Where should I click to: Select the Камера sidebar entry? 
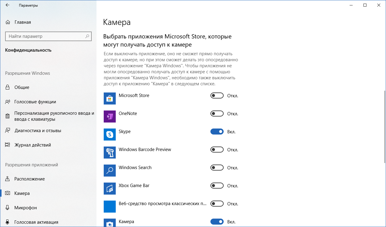coord(48,193)
